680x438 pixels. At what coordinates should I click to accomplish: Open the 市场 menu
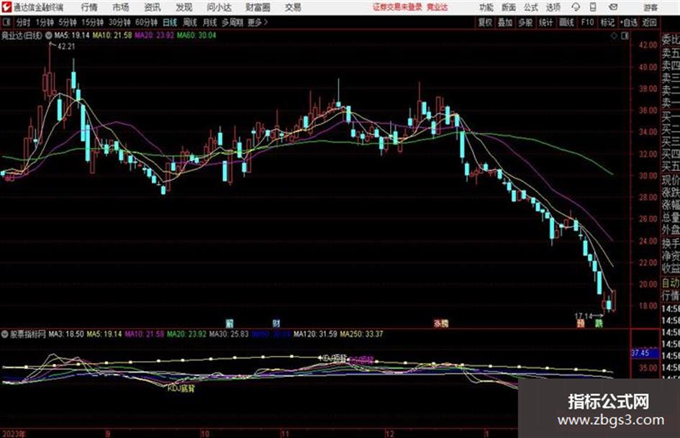point(121,7)
